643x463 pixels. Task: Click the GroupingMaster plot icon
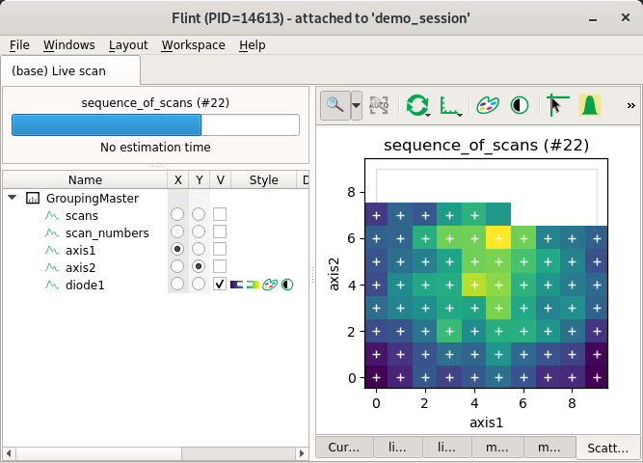tap(33, 199)
